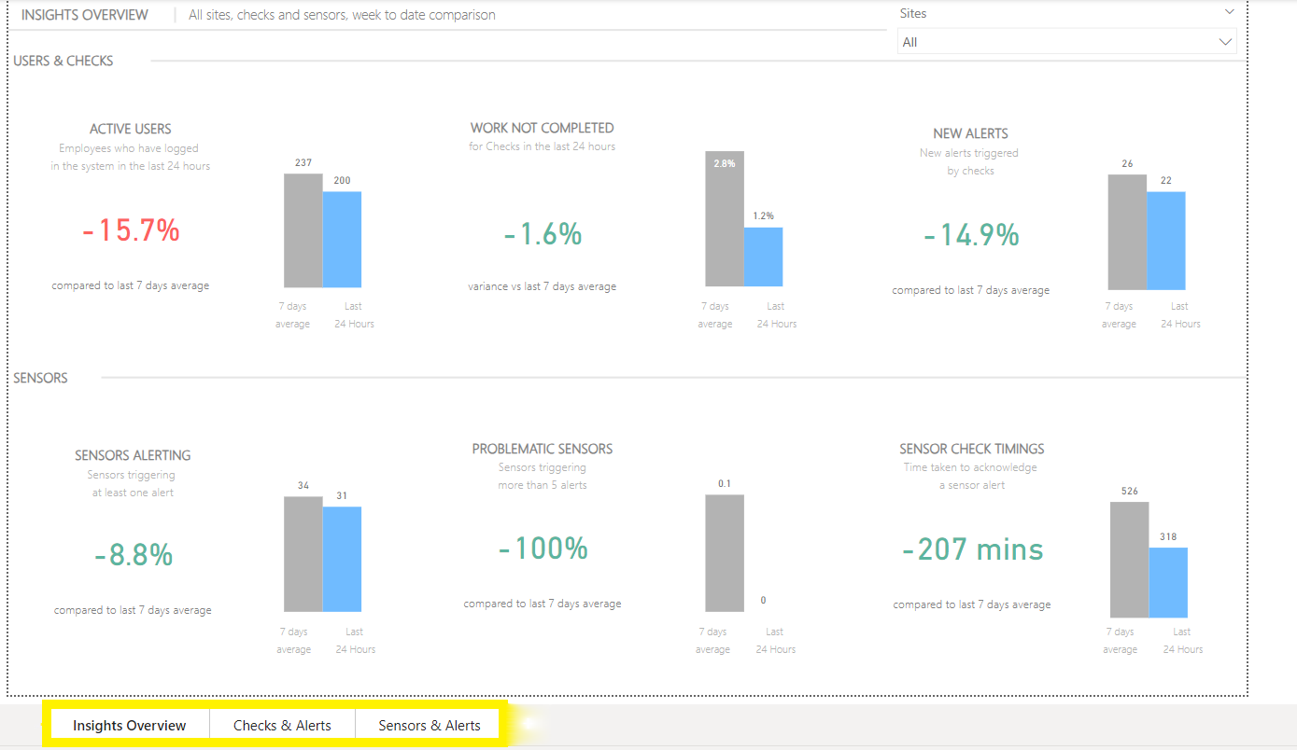This screenshot has height=750, width=1297.
Task: Select the New Alerts 22 blue bar
Action: point(1165,241)
